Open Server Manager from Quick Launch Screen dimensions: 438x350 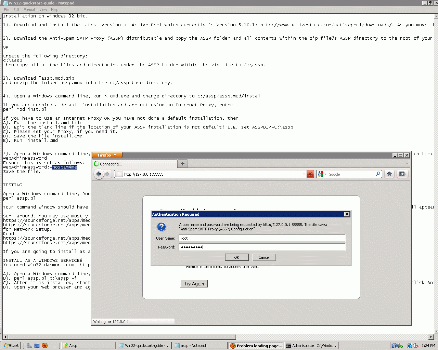click(x=29, y=346)
